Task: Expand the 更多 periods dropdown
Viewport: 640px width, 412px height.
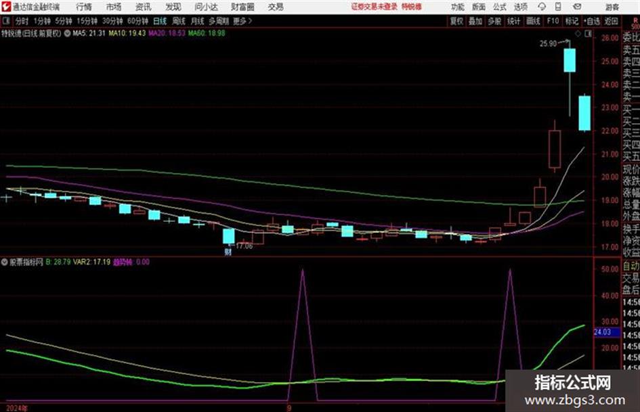Action: click(x=242, y=21)
